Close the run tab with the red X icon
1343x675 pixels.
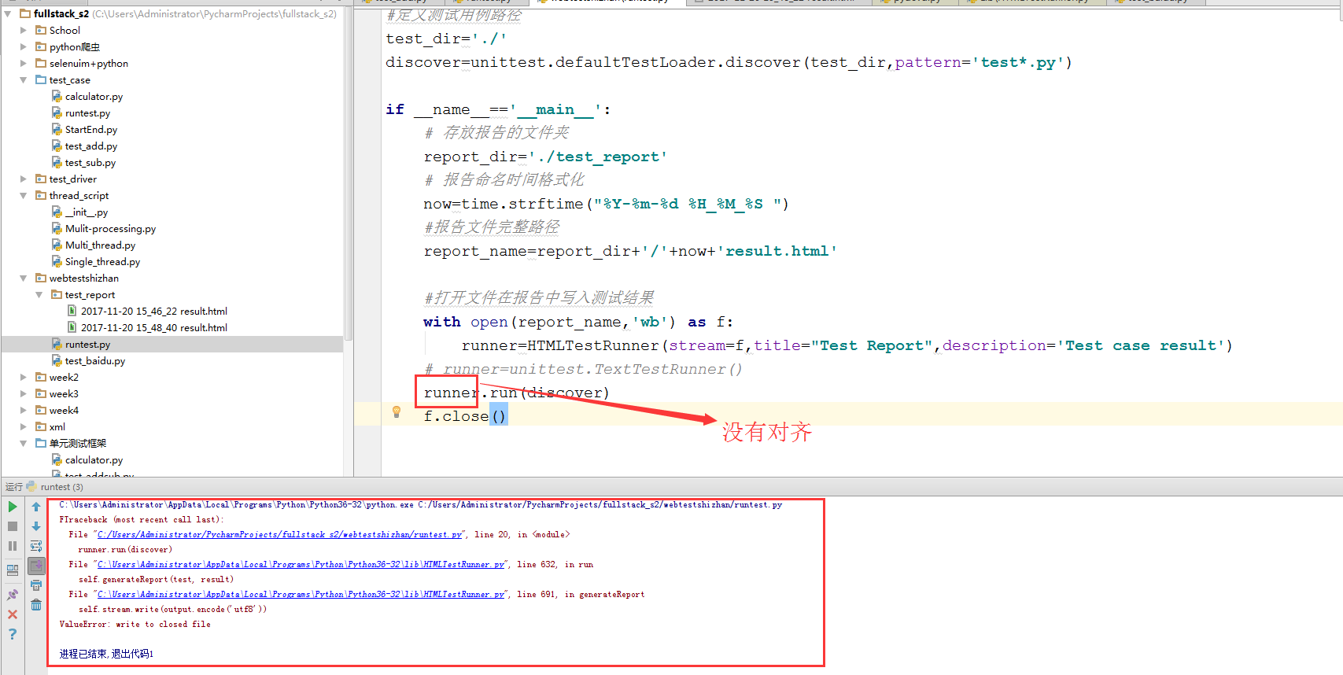tap(13, 614)
